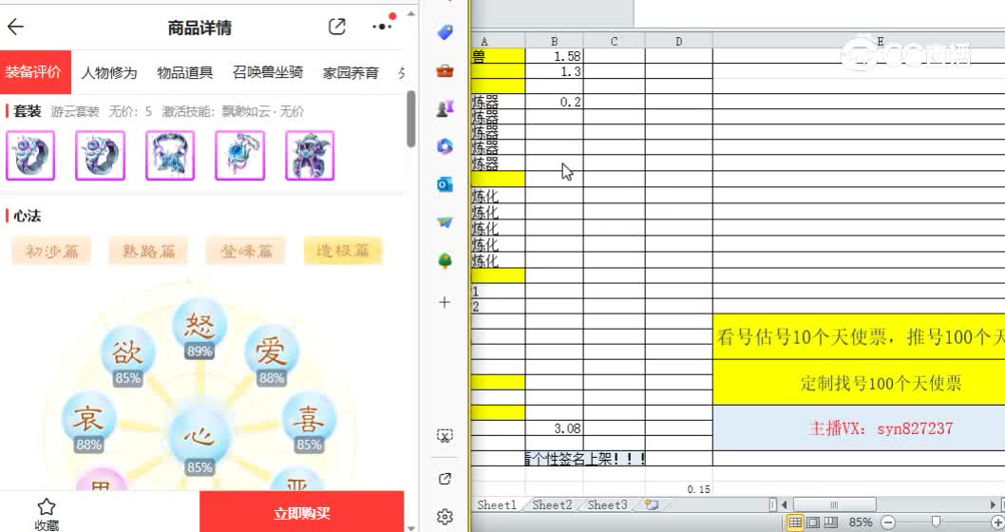Select the 物品道具 tab
This screenshot has width=1005, height=532.
coord(184,72)
